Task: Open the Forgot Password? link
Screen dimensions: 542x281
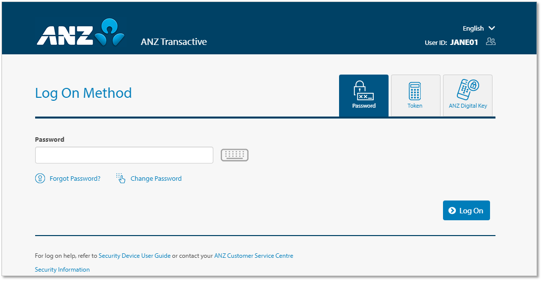Action: tap(75, 179)
